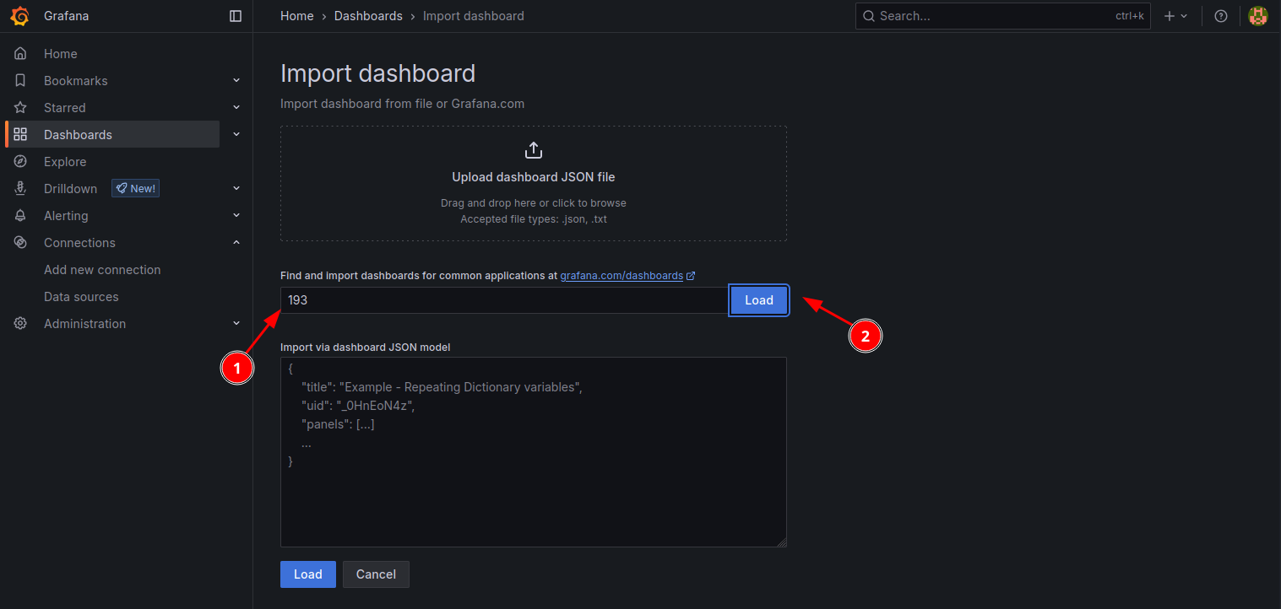Select Data sources in the sidebar
1281x609 pixels.
coord(81,297)
